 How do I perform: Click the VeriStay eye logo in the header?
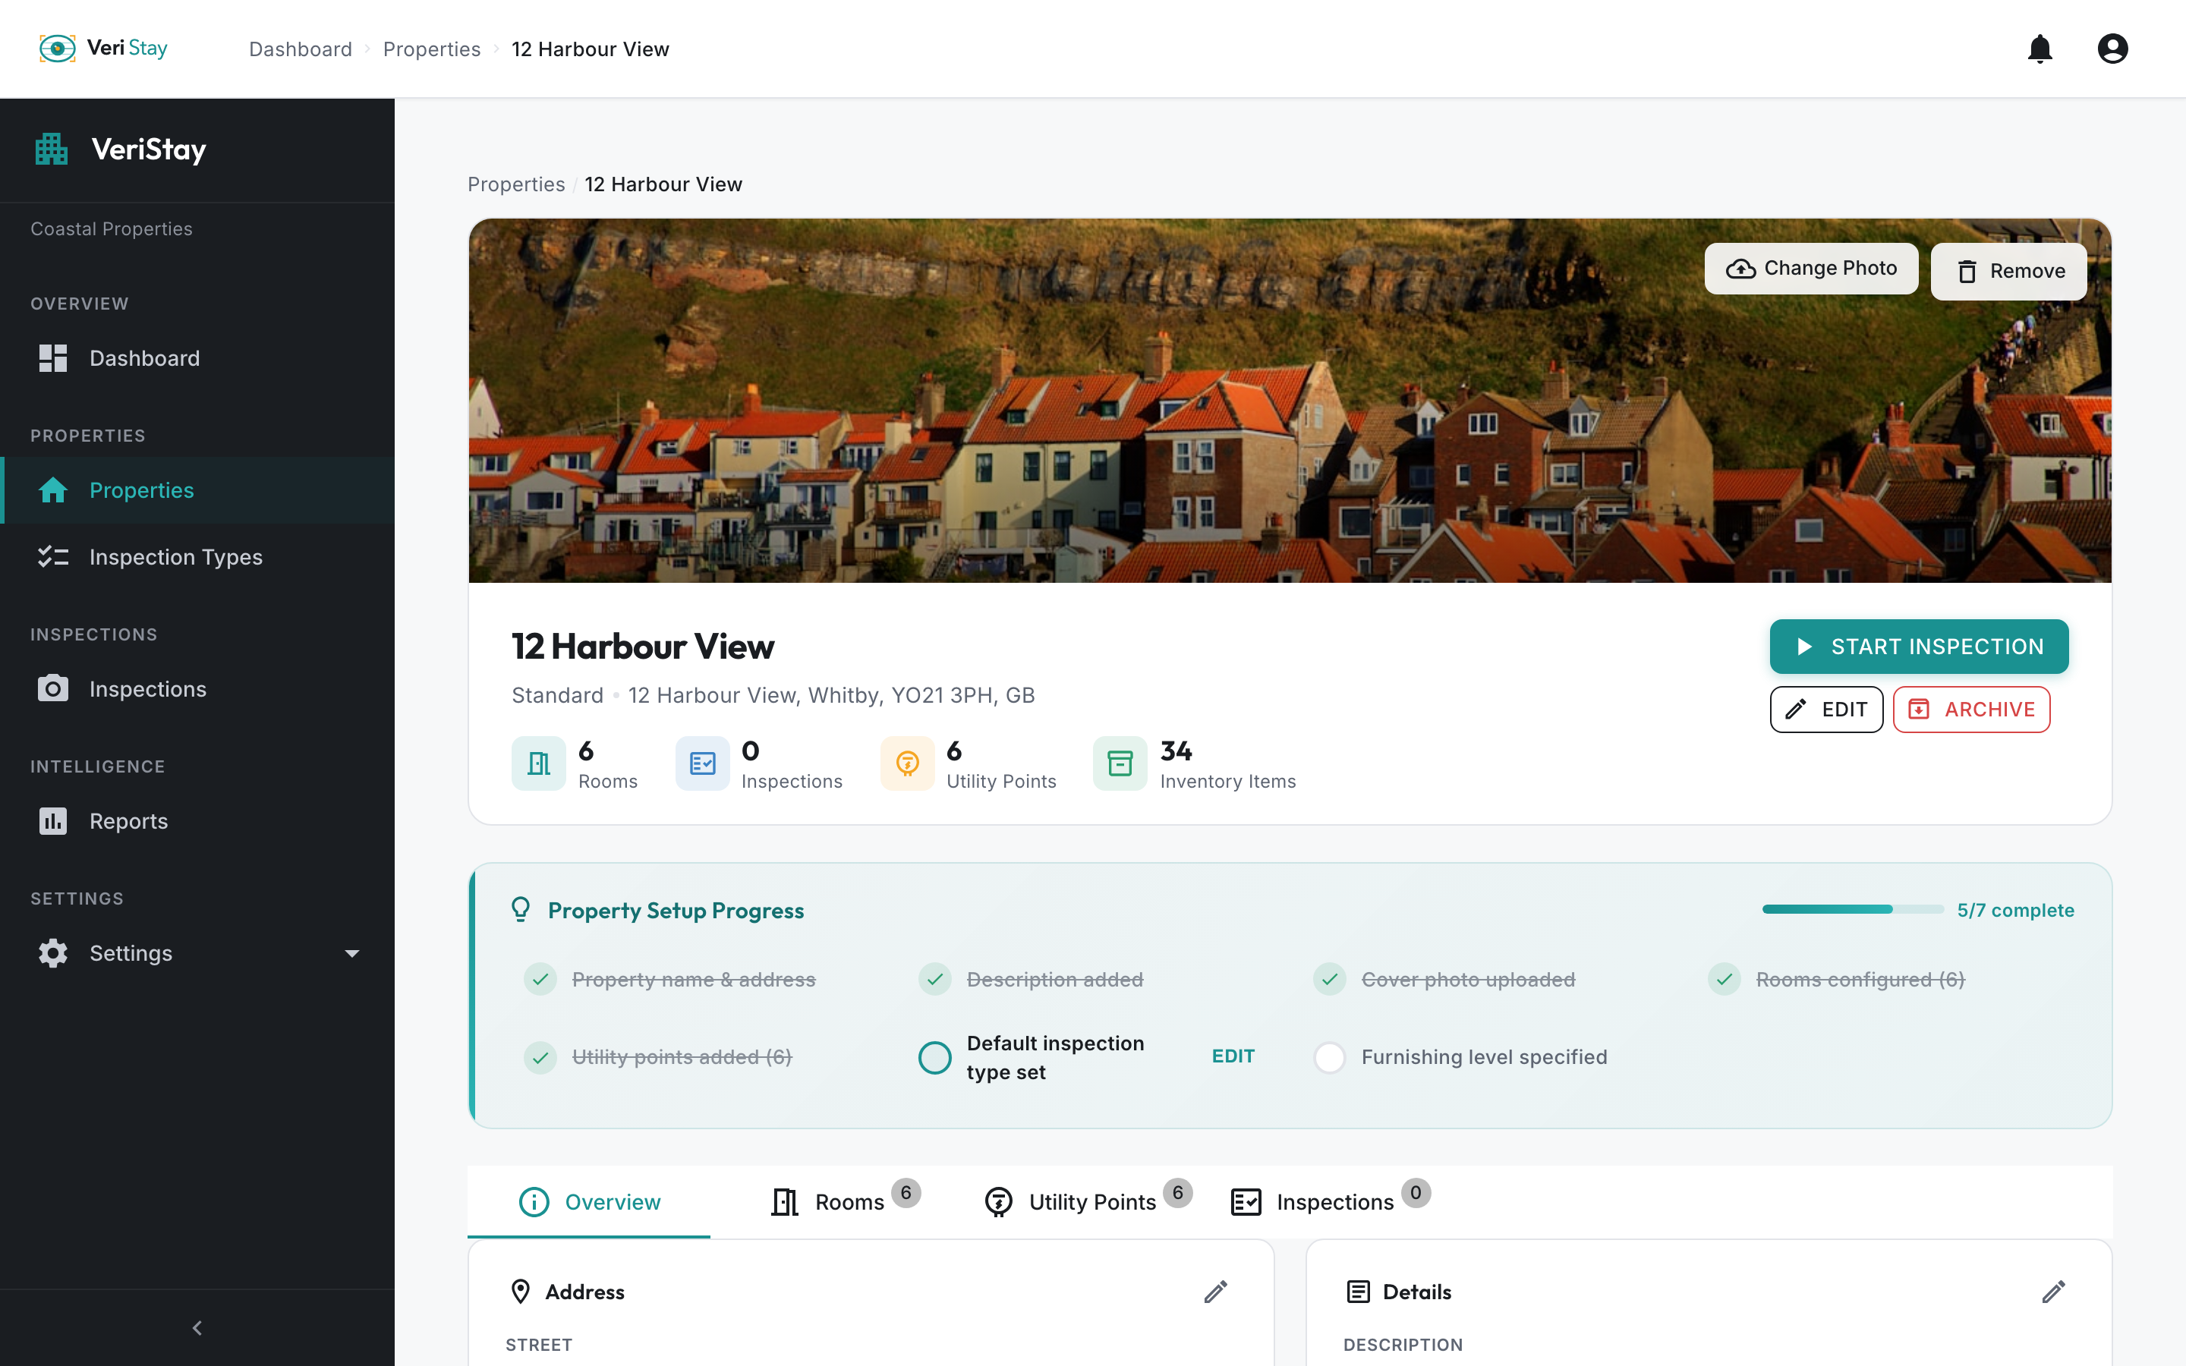(x=57, y=48)
